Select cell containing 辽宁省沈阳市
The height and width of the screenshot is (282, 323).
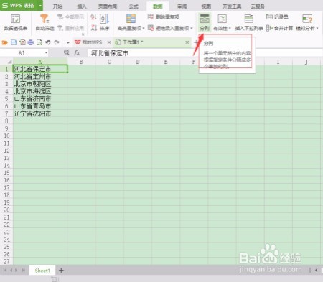tap(40, 113)
